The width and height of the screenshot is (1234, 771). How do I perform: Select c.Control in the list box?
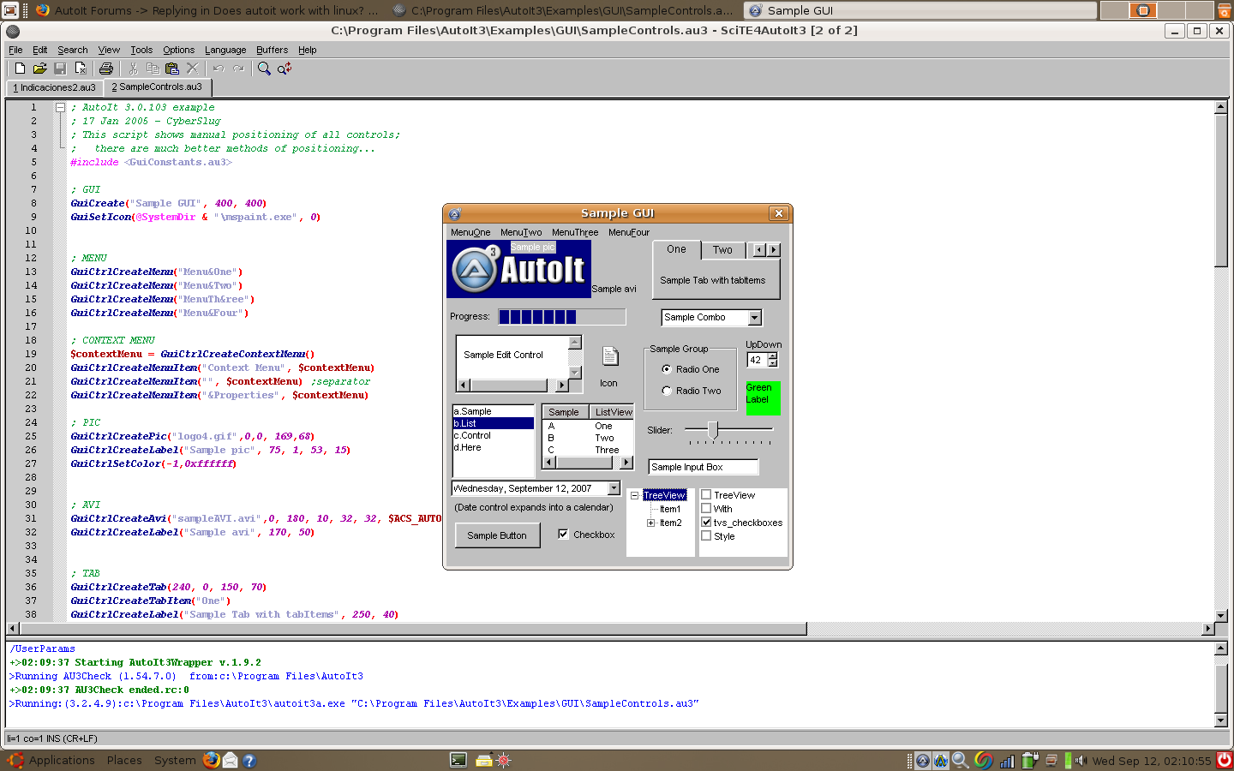click(493, 435)
